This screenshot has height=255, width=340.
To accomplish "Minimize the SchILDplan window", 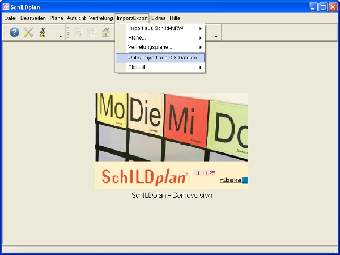I will tap(313, 7).
